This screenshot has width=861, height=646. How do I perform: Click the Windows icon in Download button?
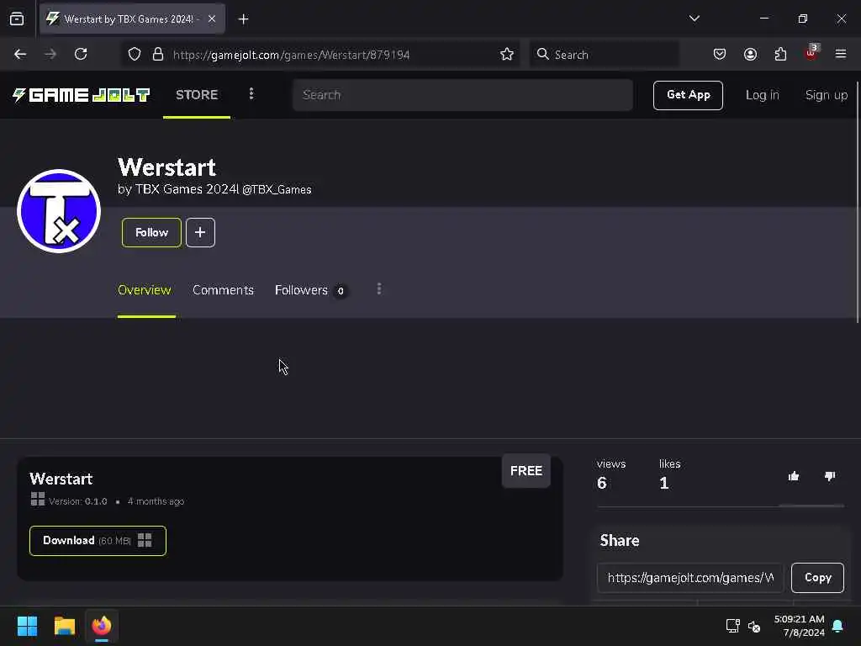pos(145,541)
